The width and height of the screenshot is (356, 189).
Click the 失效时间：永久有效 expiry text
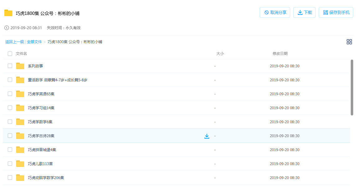point(64,28)
